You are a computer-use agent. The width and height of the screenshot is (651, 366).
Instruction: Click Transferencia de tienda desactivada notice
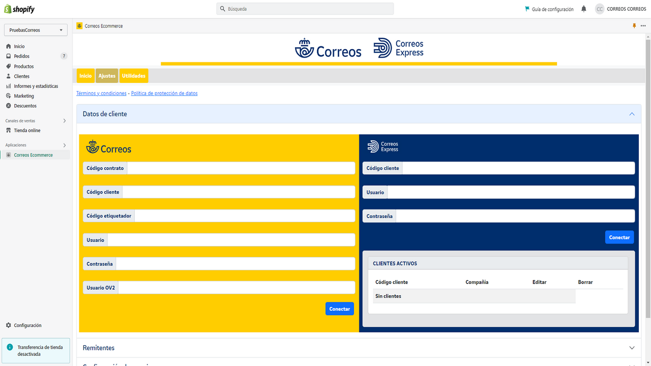(36, 351)
